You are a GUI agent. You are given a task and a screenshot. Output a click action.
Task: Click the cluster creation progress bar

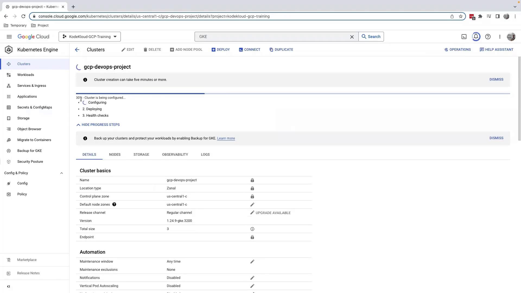click(x=293, y=94)
